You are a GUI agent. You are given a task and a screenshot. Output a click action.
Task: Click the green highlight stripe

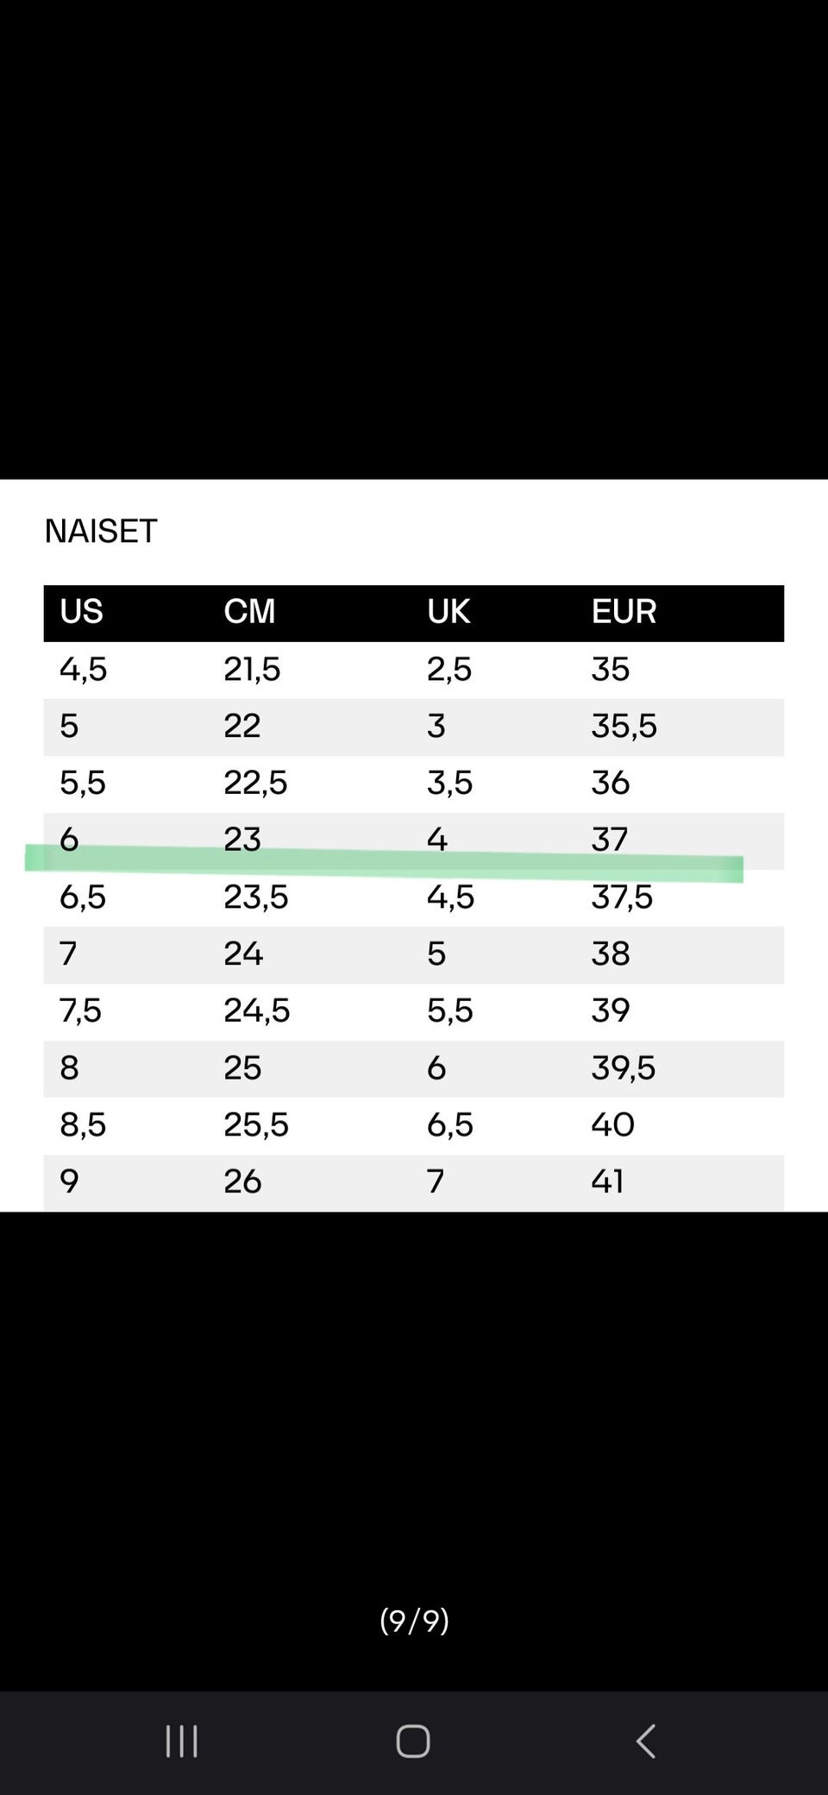click(x=384, y=864)
